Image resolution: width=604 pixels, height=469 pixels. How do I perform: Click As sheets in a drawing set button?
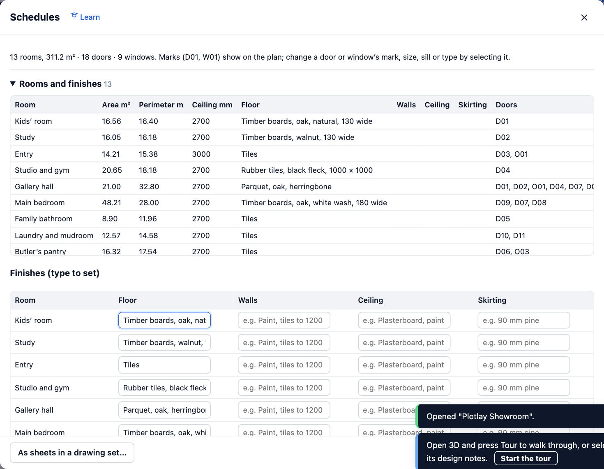72,453
